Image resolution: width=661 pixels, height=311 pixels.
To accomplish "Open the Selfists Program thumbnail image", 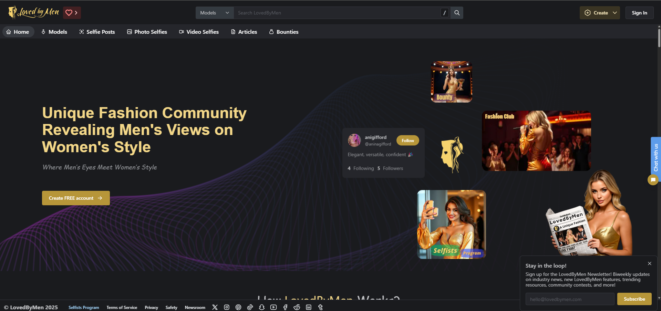I will pyautogui.click(x=452, y=225).
